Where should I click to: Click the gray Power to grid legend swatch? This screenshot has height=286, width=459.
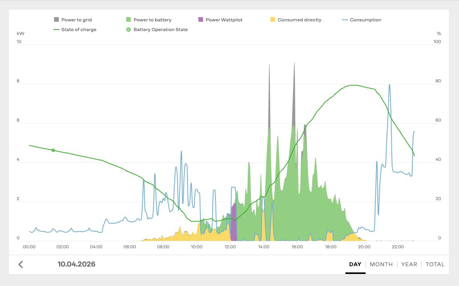coord(56,19)
